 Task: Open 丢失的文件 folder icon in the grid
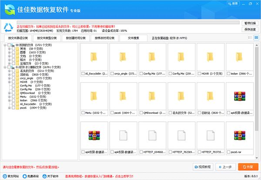[x=181, y=96]
